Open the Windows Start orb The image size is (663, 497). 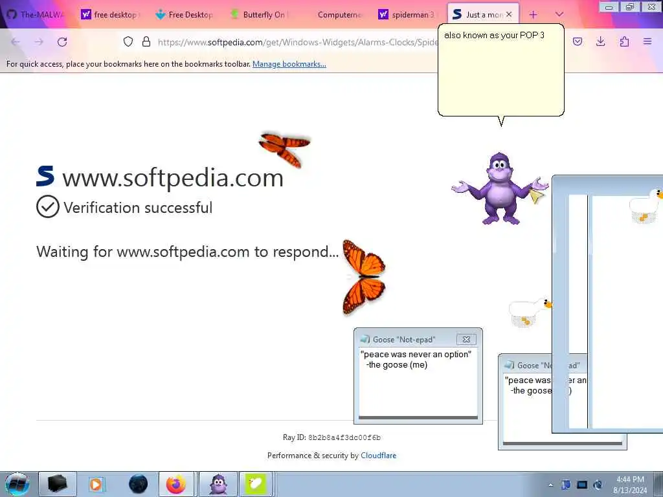coord(17,484)
